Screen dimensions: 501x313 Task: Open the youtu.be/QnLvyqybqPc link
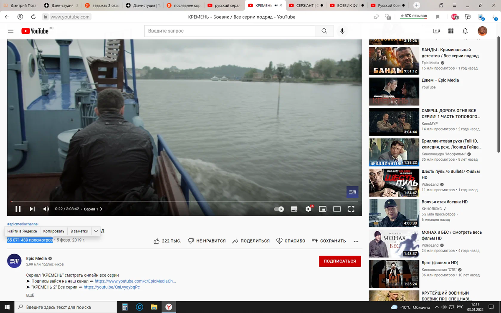click(x=111, y=287)
